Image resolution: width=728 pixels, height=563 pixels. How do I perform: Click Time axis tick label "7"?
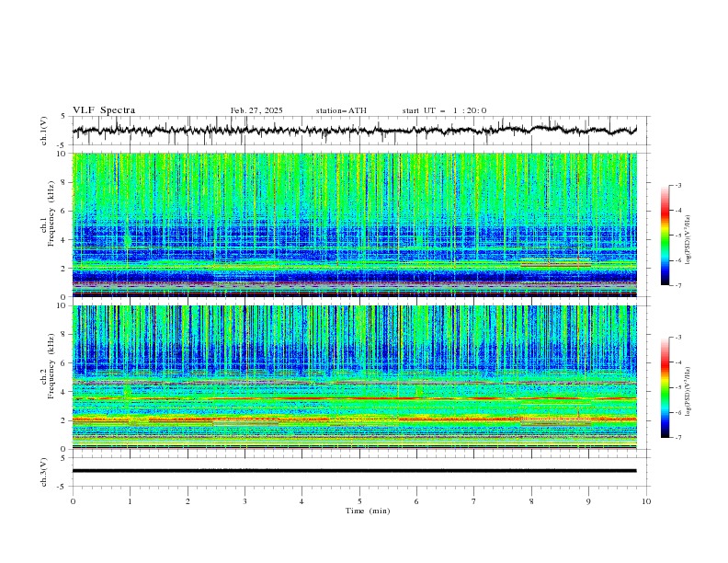click(474, 501)
